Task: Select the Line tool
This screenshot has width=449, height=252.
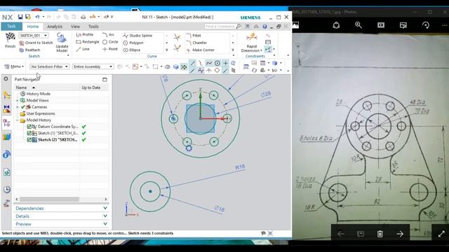Action: [x=83, y=49]
